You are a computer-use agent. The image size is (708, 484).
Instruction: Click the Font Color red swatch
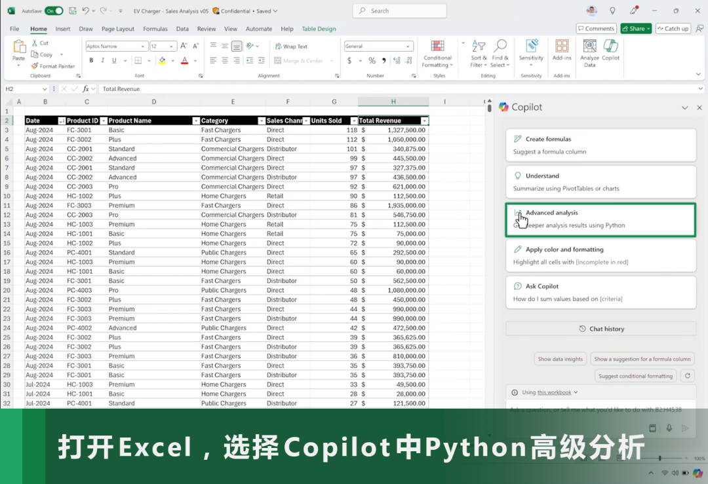click(184, 60)
